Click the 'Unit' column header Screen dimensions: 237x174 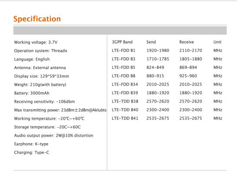pos(218,42)
